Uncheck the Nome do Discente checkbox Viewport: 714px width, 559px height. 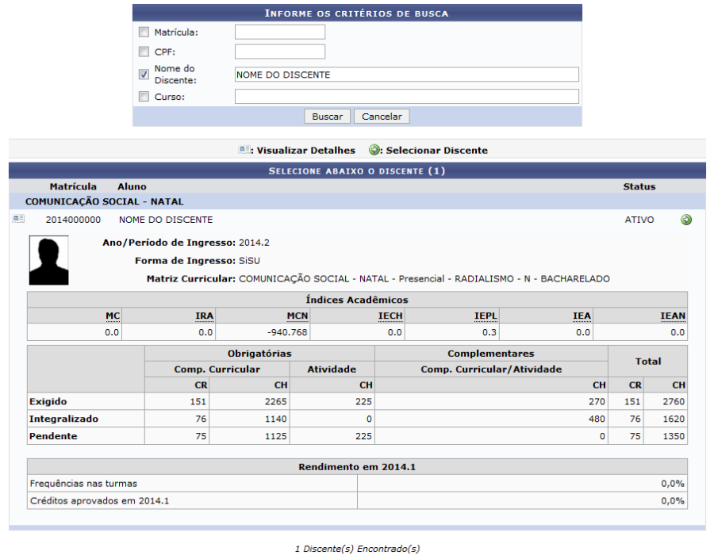pyautogui.click(x=144, y=75)
